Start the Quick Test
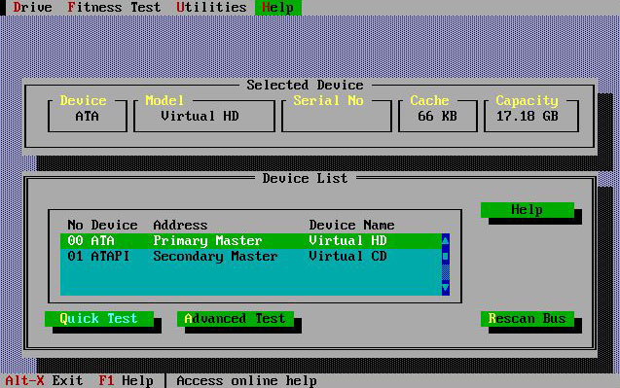 pos(99,318)
